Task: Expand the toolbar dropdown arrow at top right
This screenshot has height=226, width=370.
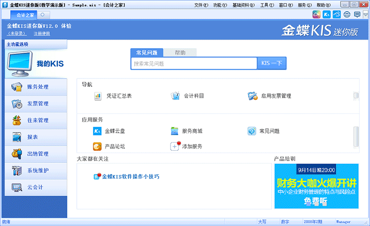Action: (365, 15)
